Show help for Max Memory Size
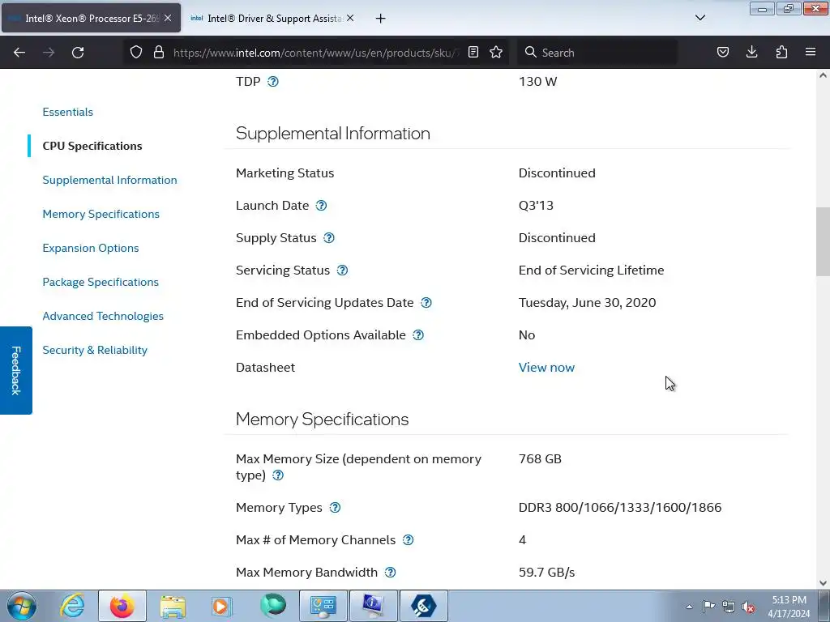 (278, 475)
